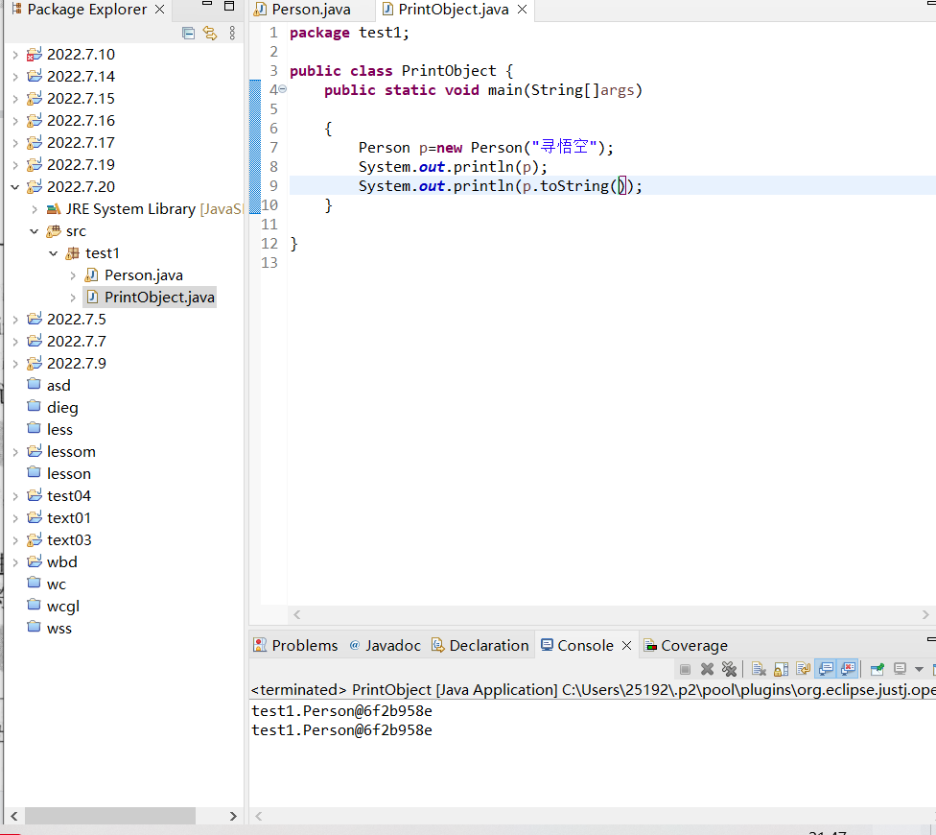Viewport: 936px width, 835px height.
Task: Collapse the test1 package
Action: pyautogui.click(x=53, y=253)
